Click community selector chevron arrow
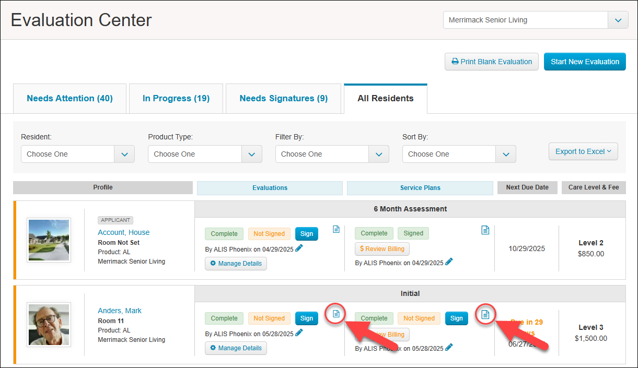Screen dimensions: 638x368 click(618, 20)
